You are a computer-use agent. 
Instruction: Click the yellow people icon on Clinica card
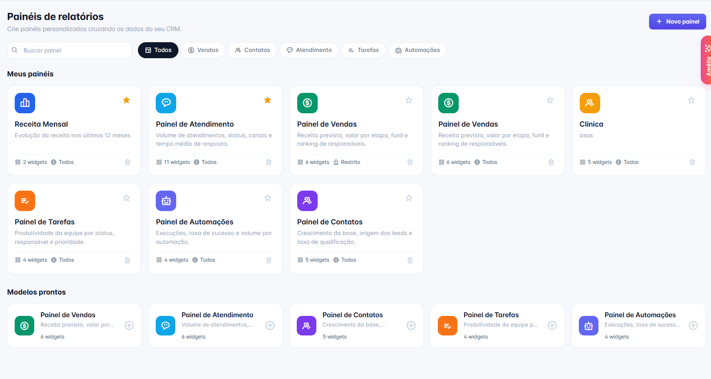click(590, 103)
